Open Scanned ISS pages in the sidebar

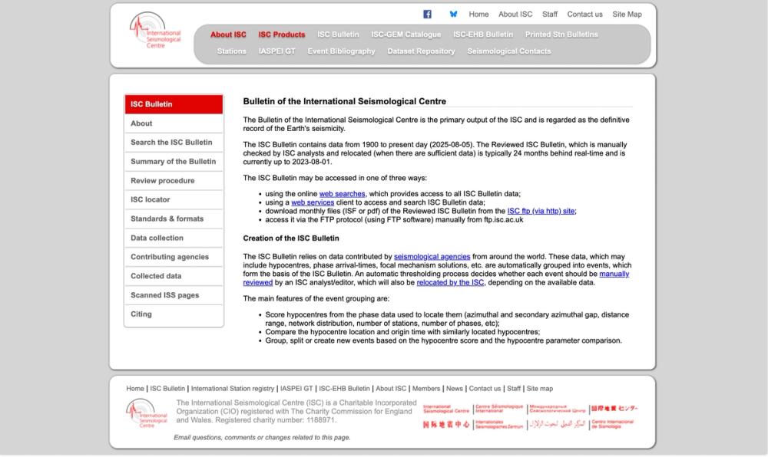point(174,294)
